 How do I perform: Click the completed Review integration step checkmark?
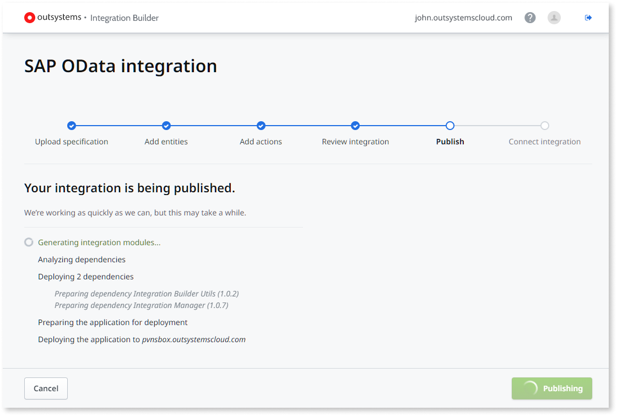pyautogui.click(x=355, y=126)
